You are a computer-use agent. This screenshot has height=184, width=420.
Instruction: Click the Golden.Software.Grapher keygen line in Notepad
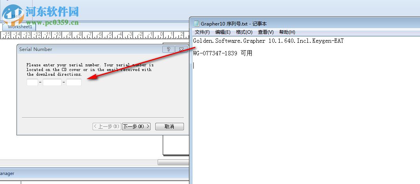[x=268, y=41]
